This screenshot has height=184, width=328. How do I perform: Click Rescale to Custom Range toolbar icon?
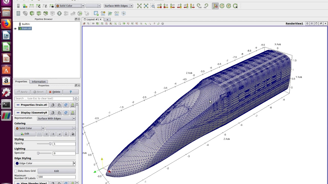click(38, 6)
